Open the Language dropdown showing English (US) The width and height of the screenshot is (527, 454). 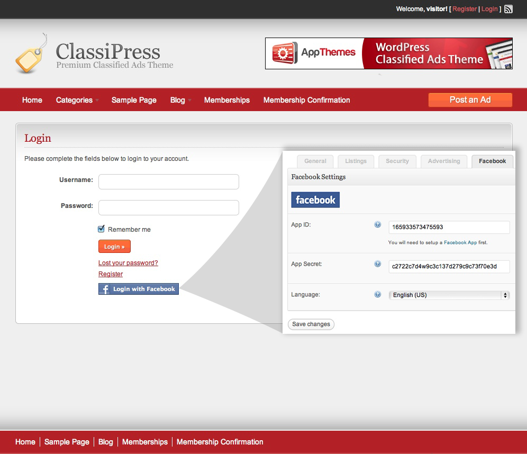coord(449,295)
